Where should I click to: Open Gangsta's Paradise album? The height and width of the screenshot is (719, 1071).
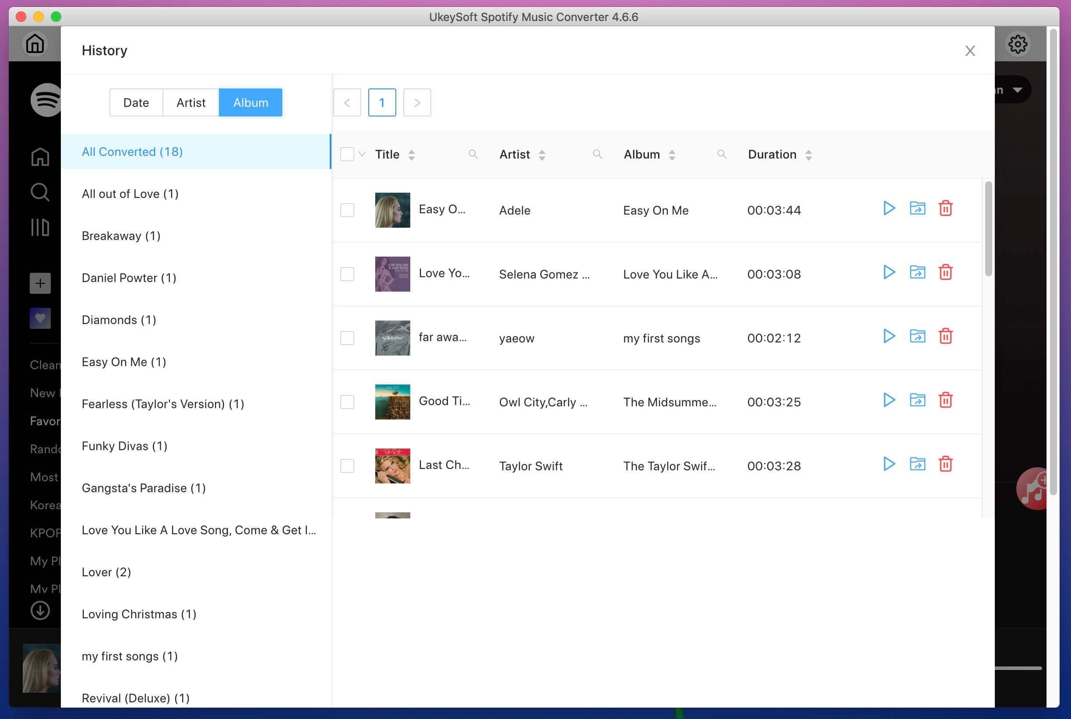(x=196, y=488)
